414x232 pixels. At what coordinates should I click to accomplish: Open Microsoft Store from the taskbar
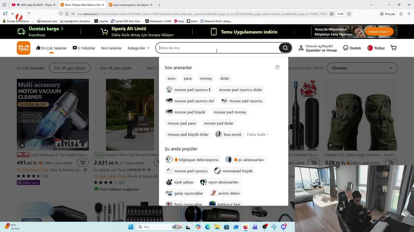click(226, 227)
